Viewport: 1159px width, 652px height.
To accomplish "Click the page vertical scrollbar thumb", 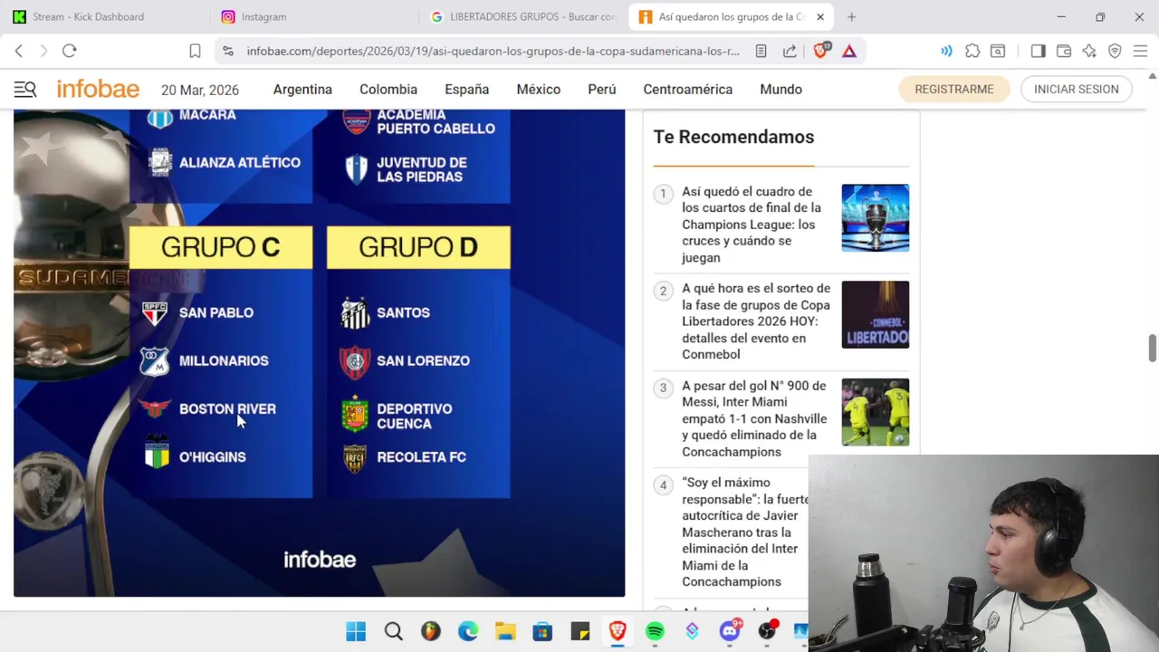I will pyautogui.click(x=1153, y=348).
